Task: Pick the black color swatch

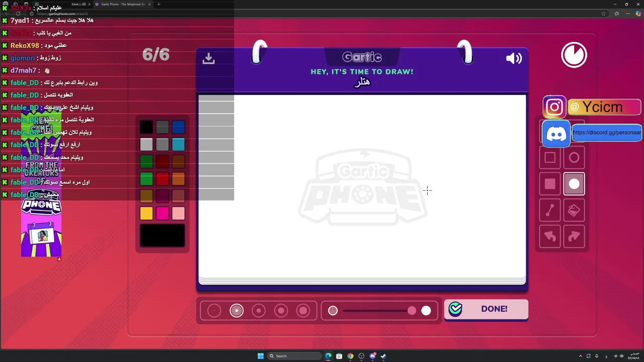Action: tap(146, 127)
